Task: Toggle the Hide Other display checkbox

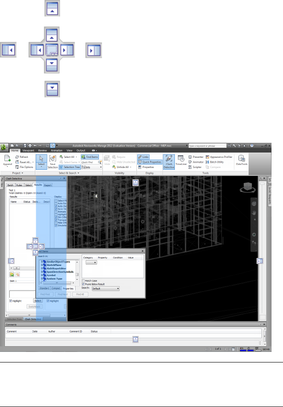Action: point(56,223)
